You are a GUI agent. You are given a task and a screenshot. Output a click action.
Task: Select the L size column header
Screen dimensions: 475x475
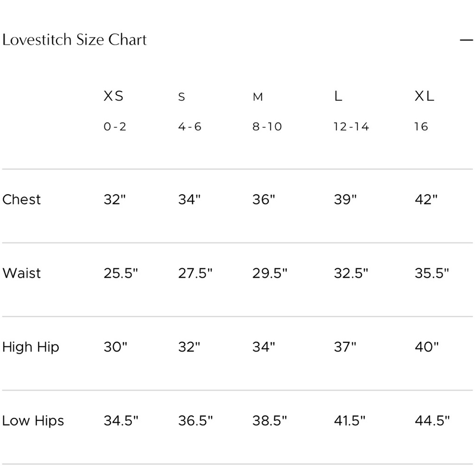click(x=338, y=96)
